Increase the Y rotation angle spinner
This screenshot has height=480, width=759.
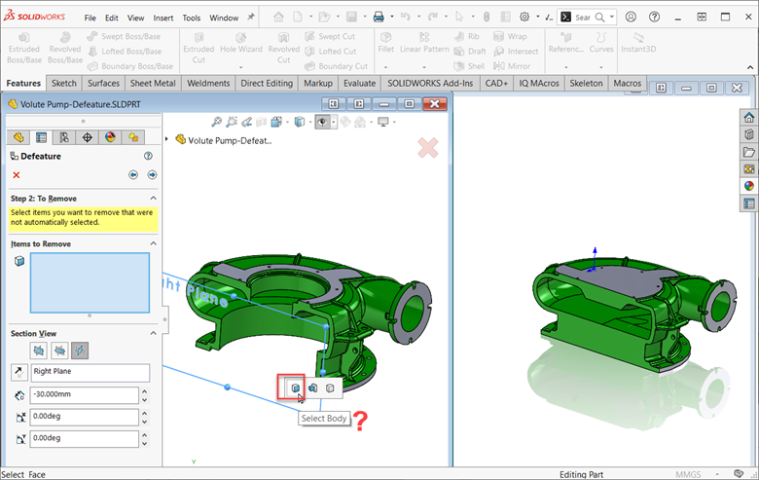pyautogui.click(x=144, y=435)
